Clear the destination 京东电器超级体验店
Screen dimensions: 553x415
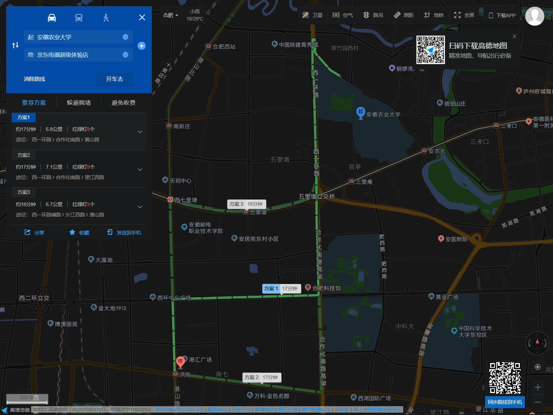[x=126, y=55]
